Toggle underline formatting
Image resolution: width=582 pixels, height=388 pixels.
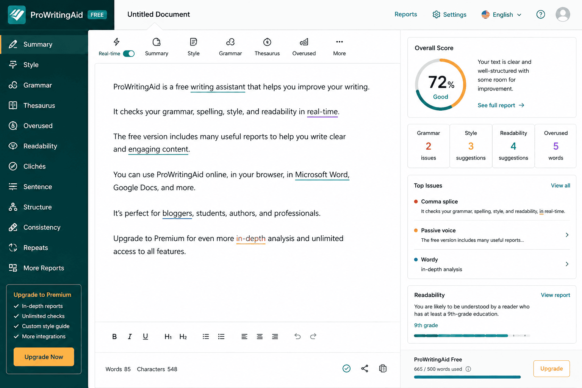click(145, 336)
